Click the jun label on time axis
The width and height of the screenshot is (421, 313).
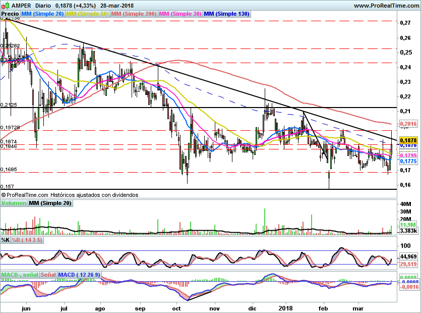[x=26, y=308]
